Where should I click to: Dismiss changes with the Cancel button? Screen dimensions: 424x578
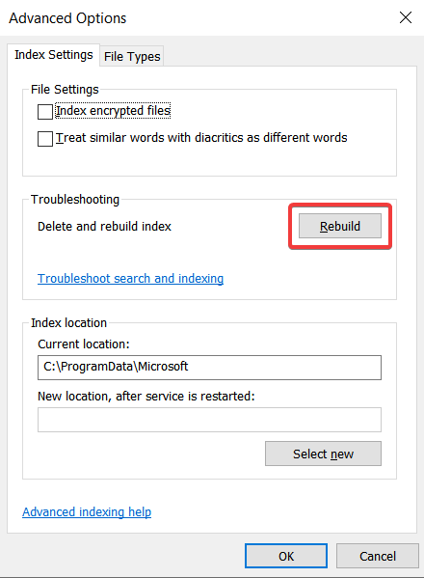click(x=377, y=556)
